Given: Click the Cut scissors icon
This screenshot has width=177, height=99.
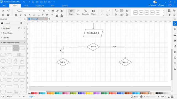Looking at the screenshot, I should pos(3,10).
